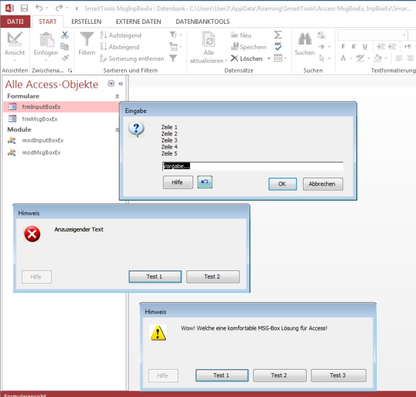This screenshot has height=397, width=416.
Task: Click Abbrechen in the Eingabe dialog
Action: (x=323, y=184)
